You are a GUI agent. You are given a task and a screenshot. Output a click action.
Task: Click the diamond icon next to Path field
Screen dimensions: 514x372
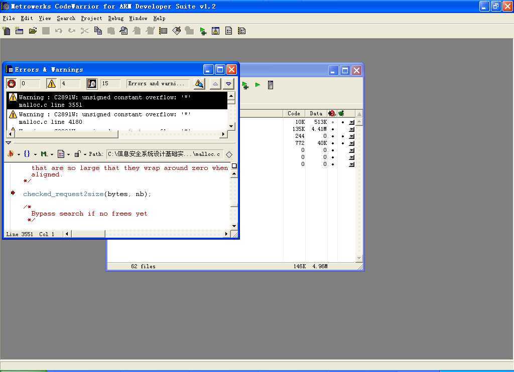(229, 154)
